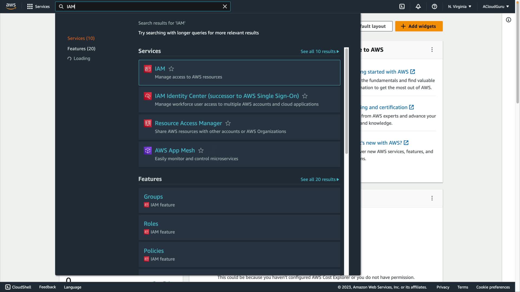Expand the ACloudGuru account menu
This screenshot has width=520, height=292.
(496, 6)
